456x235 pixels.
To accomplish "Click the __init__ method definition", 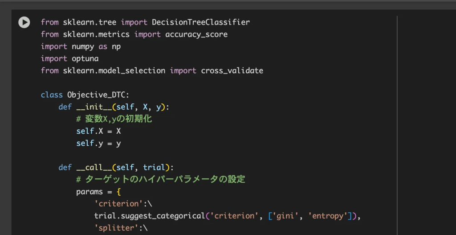I will pyautogui.click(x=114, y=107).
